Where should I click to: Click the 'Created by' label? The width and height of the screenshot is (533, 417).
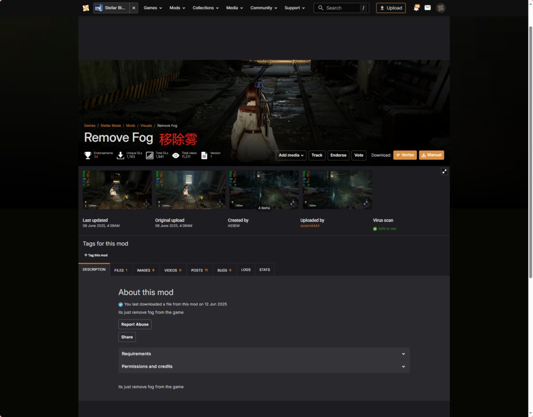point(238,220)
